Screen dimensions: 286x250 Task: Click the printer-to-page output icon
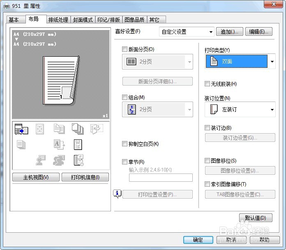[21, 129]
